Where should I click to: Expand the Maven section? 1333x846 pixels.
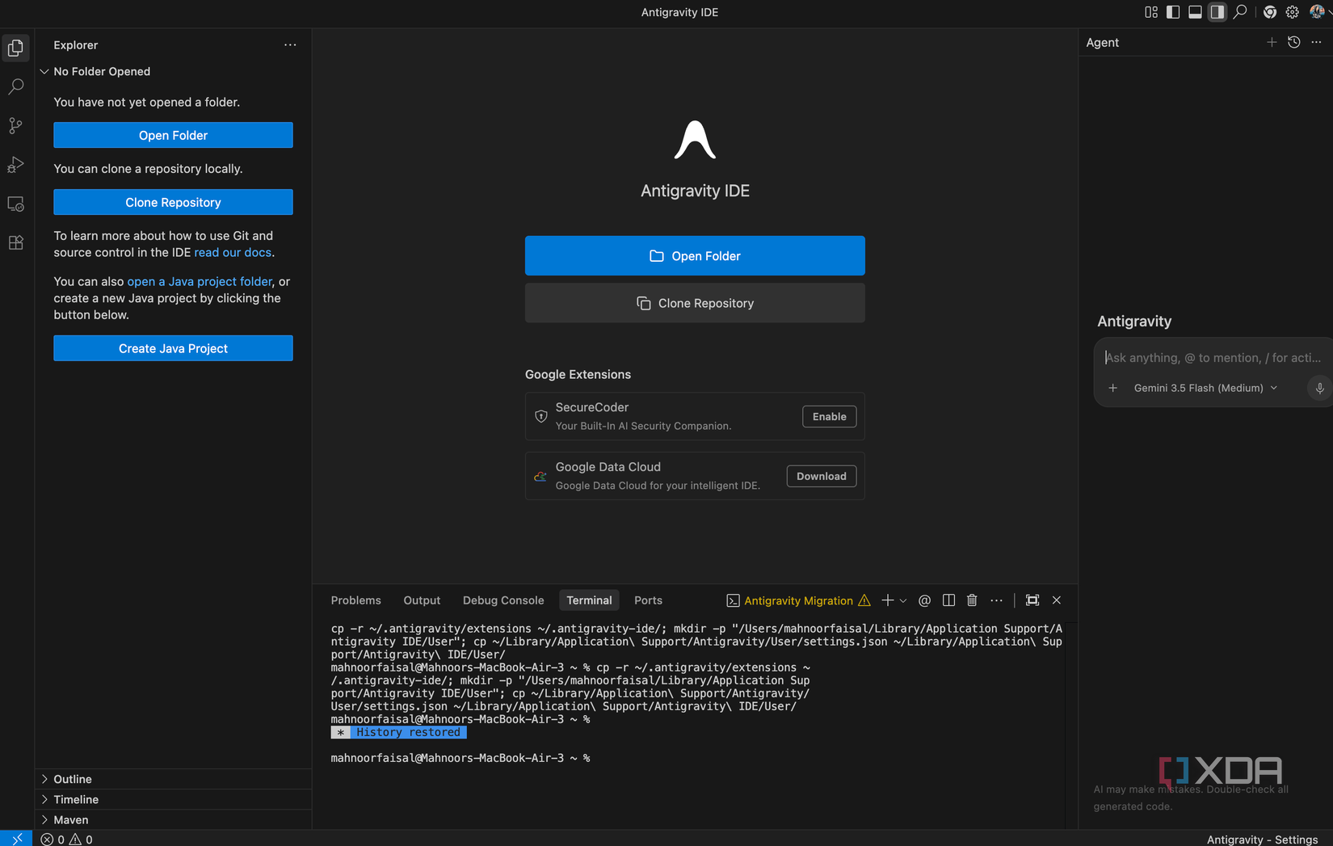(173, 819)
